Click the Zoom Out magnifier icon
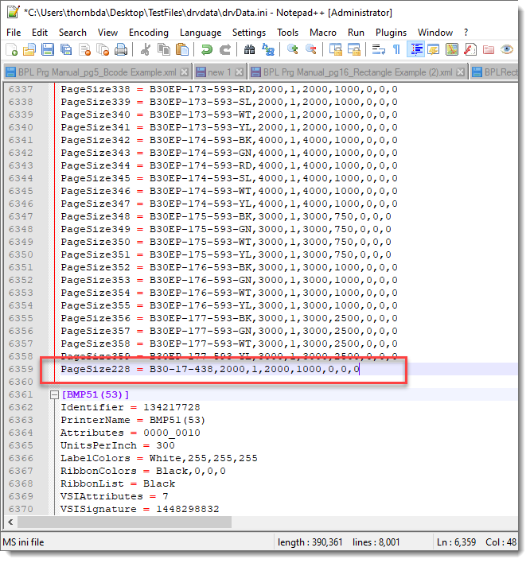 (311, 49)
